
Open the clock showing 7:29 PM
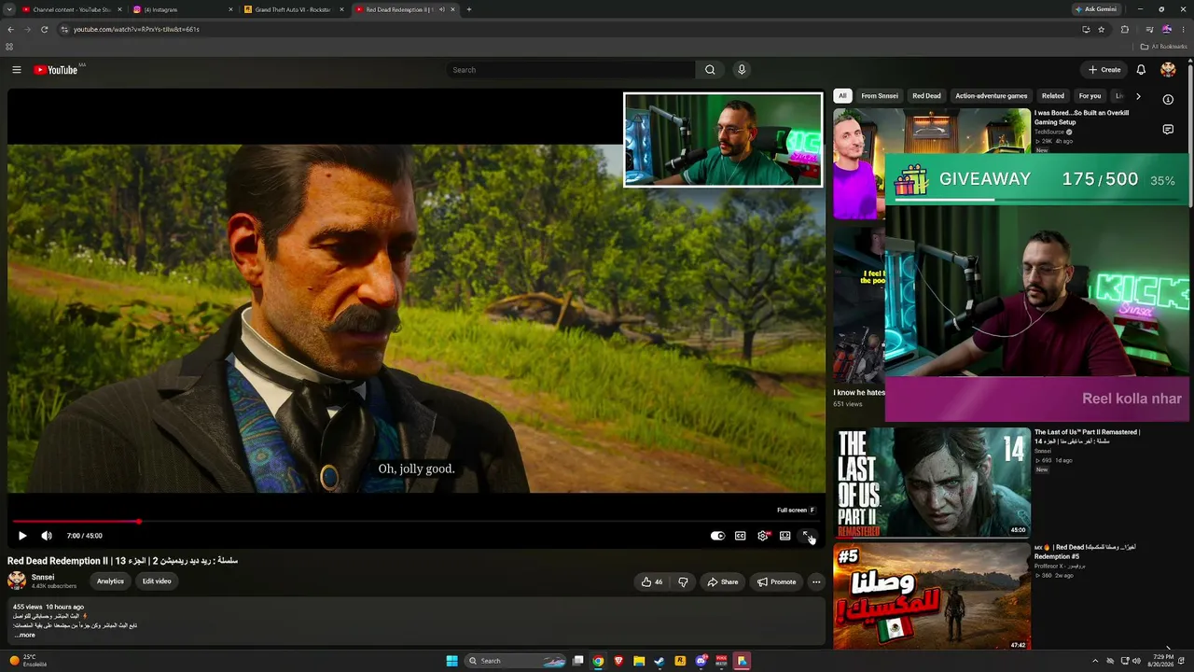[1162, 661]
